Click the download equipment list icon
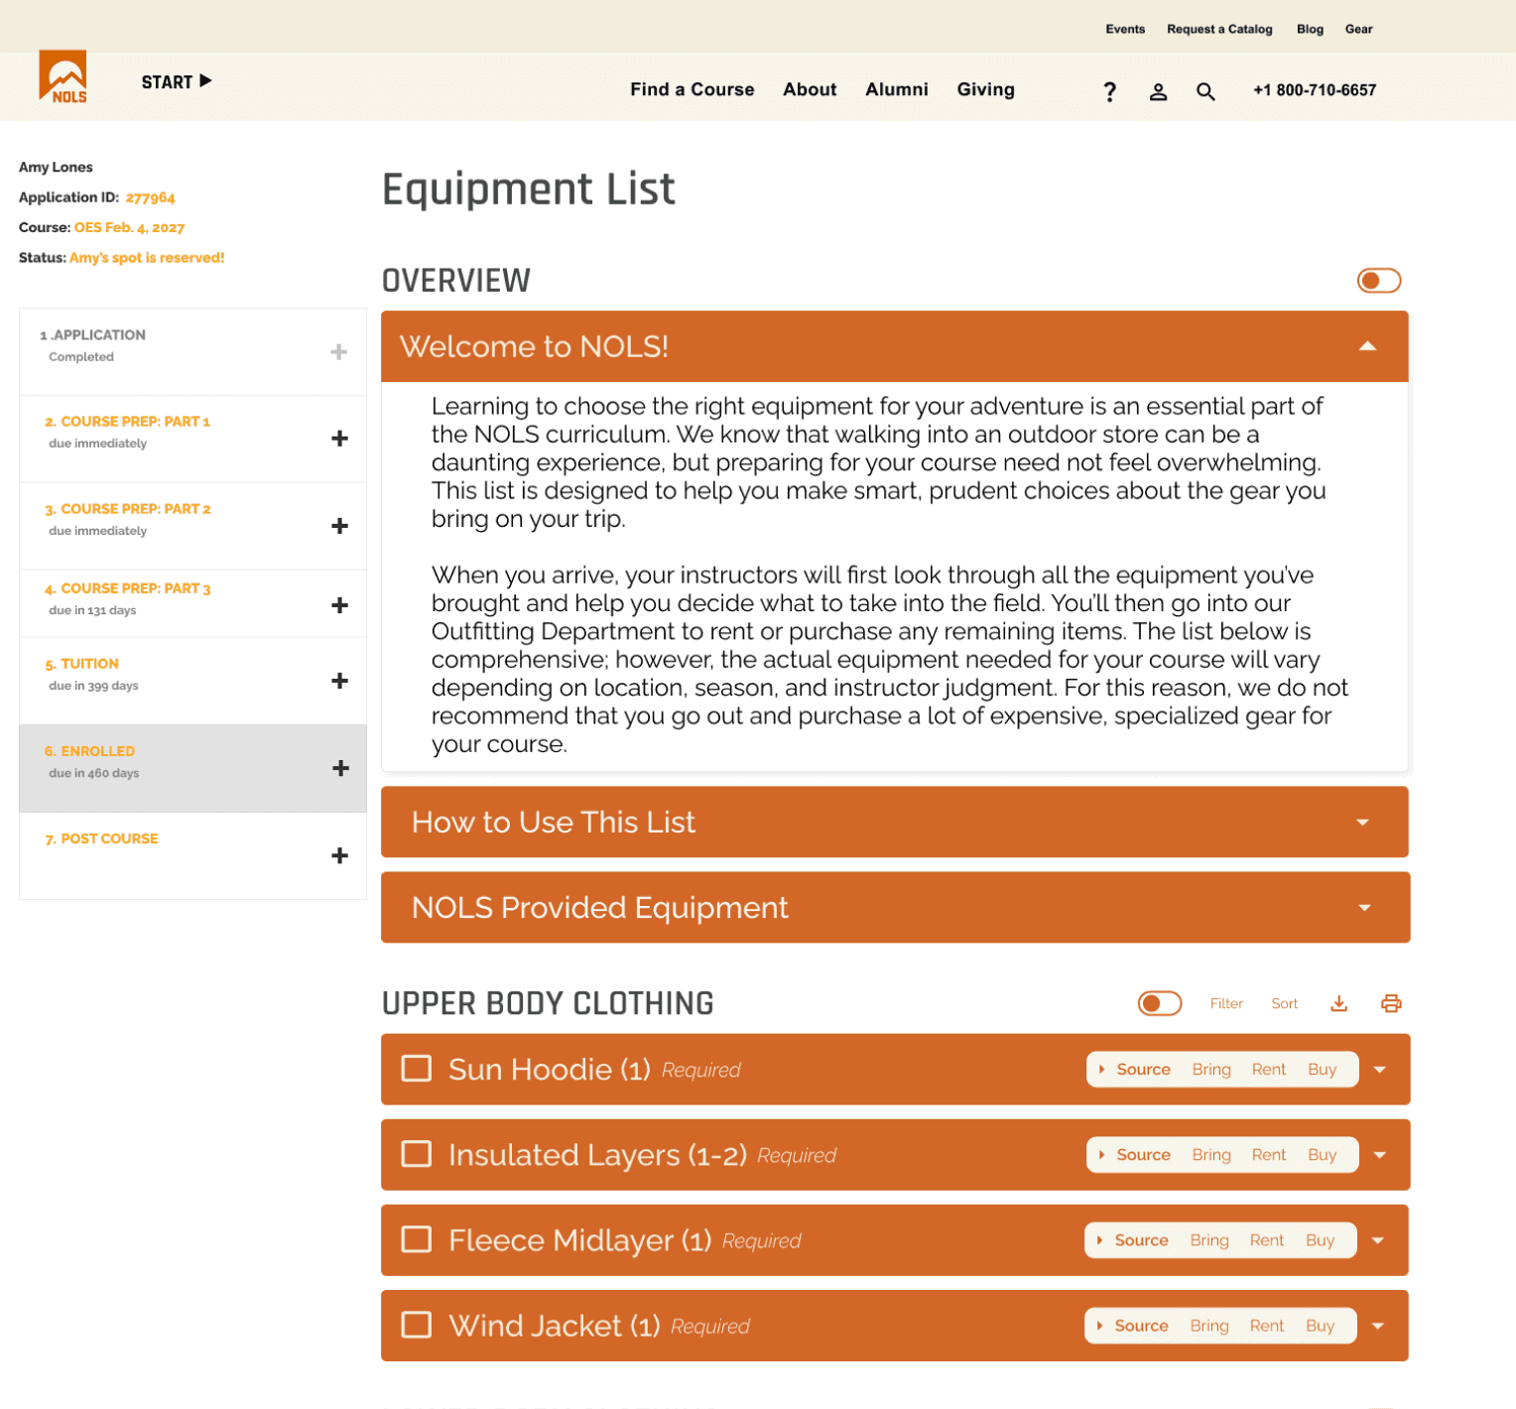 tap(1338, 1003)
